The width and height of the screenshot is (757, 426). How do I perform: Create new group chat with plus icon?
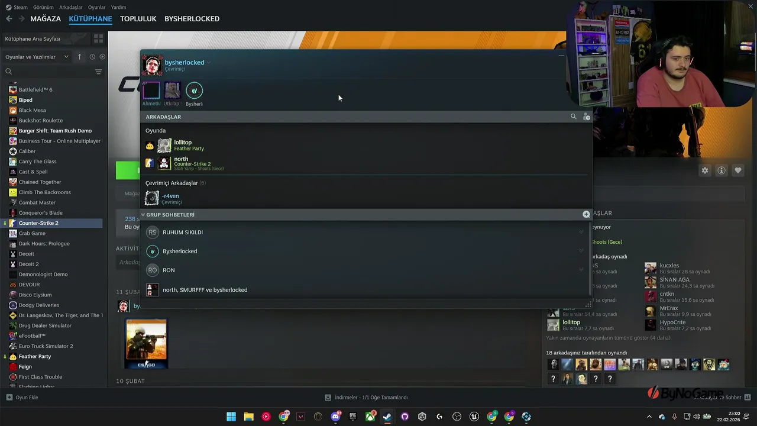[586, 214]
